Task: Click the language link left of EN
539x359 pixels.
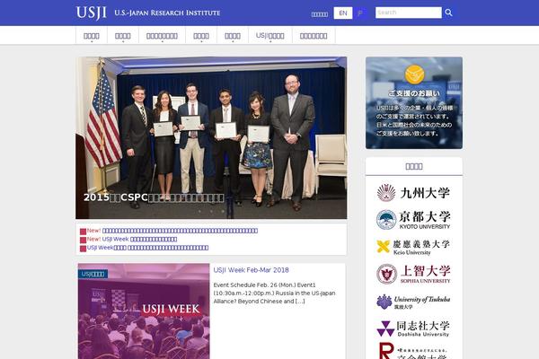Action: click(320, 14)
